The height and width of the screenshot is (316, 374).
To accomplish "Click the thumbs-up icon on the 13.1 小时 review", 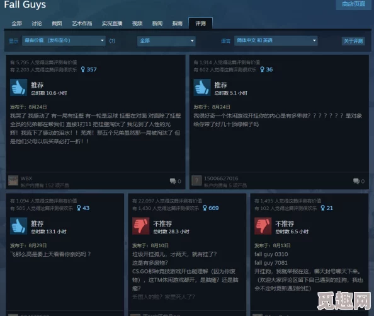I will [x=19, y=226].
